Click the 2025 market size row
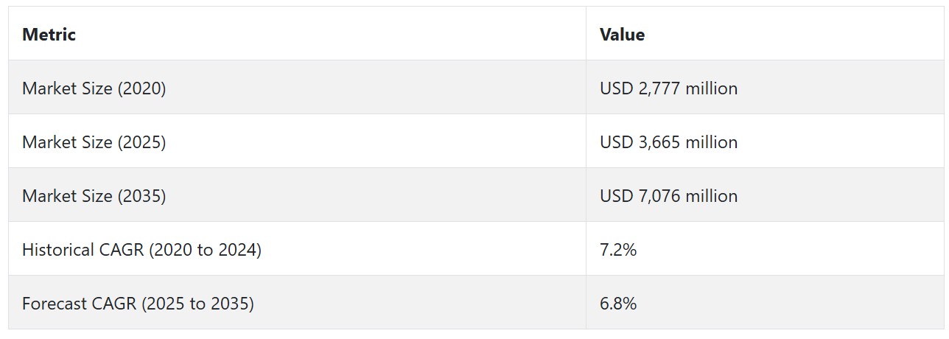Screen dimensions: 949x339 pyautogui.click(x=476, y=141)
